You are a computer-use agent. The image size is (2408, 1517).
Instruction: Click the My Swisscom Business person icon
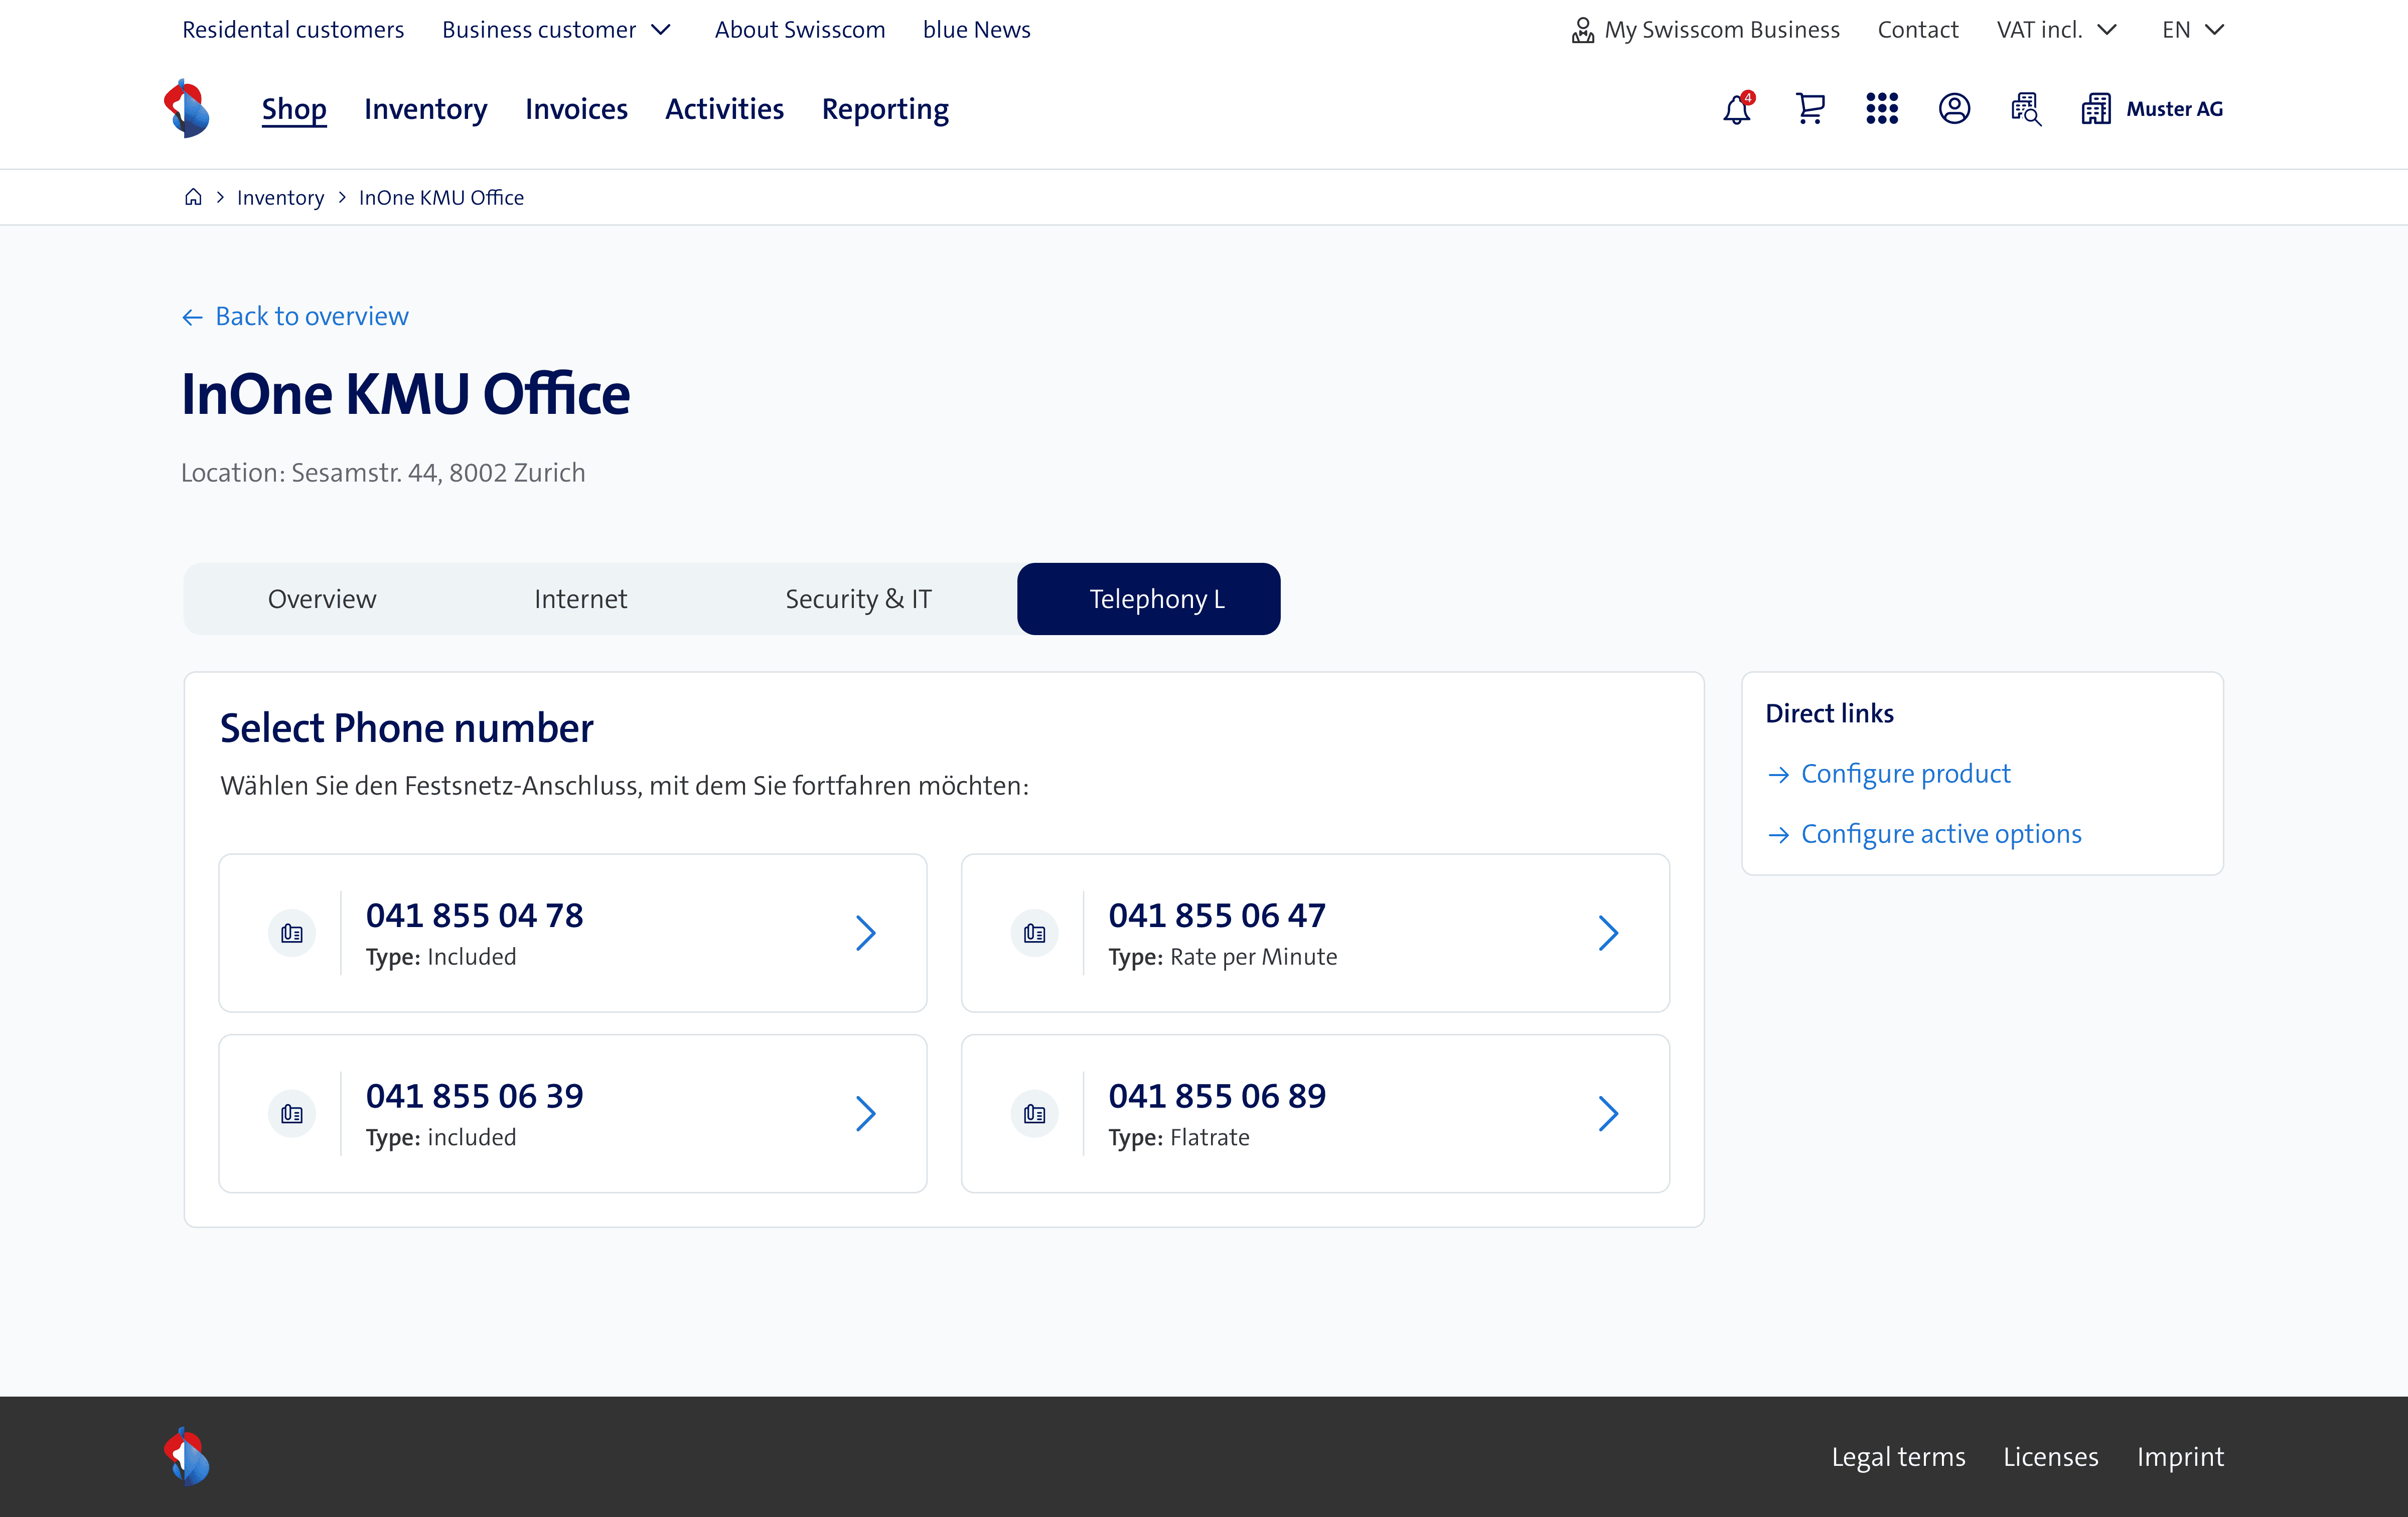[x=1582, y=30]
